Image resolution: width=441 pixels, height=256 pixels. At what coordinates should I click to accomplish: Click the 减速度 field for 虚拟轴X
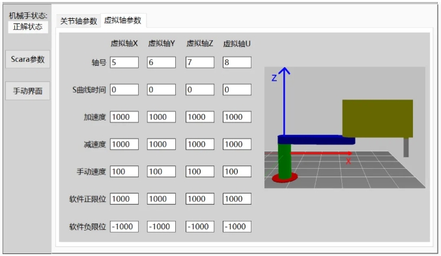coord(124,145)
